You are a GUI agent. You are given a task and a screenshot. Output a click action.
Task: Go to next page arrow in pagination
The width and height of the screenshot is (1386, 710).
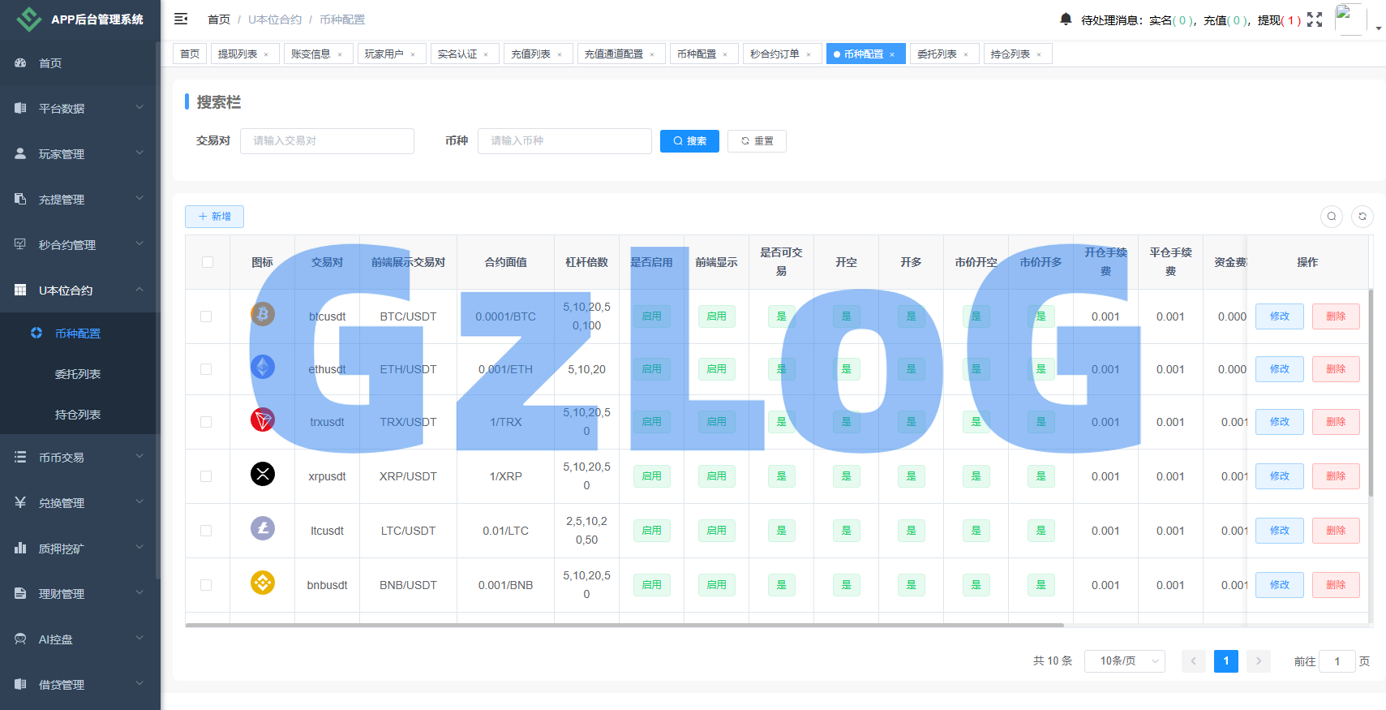click(1259, 661)
